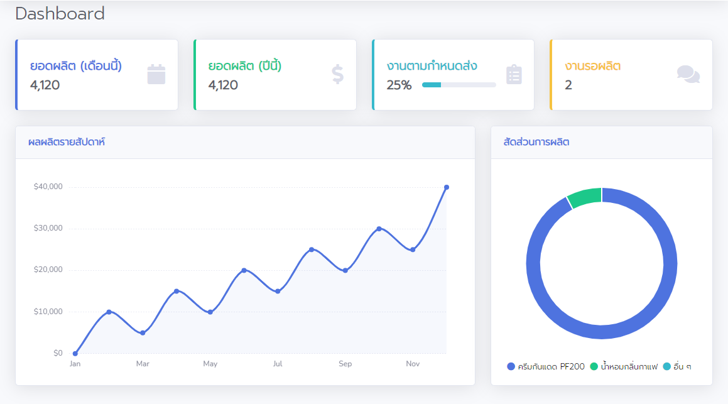Click the 4,120 value under ยอดผลิต (เดือนนี้)

click(x=45, y=85)
